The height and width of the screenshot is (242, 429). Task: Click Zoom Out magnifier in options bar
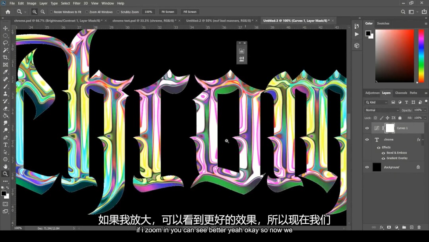(x=43, y=12)
